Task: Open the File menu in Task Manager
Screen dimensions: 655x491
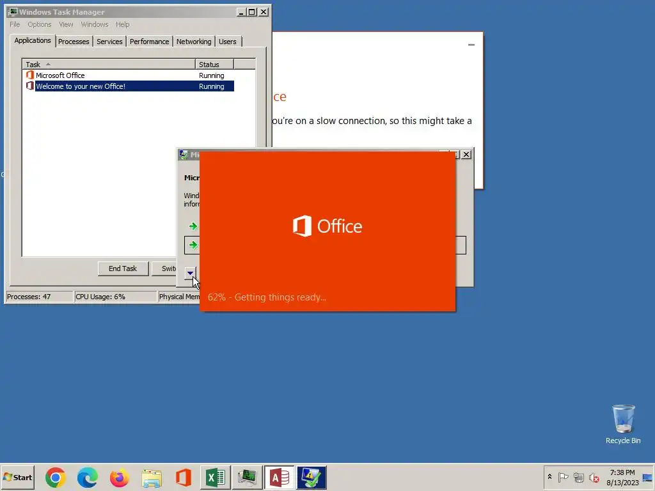Action: coord(15,24)
